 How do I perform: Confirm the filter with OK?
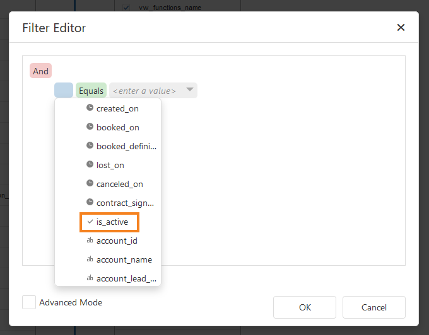305,307
